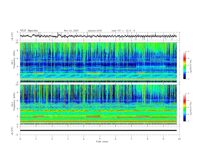Click the "7" tick on the time axis

[x=132, y=139]
